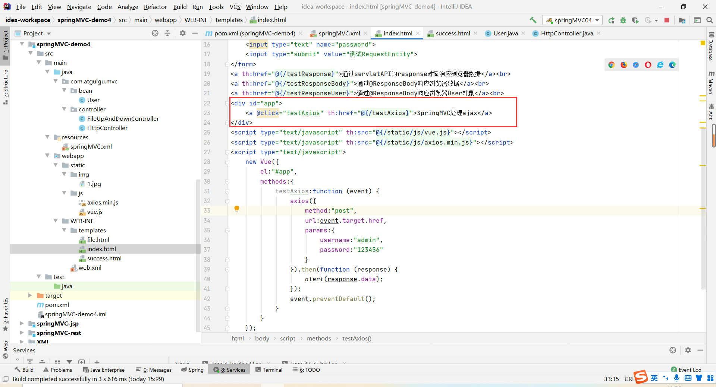Open the VCS menu
The image size is (716, 387).
(x=235, y=7)
